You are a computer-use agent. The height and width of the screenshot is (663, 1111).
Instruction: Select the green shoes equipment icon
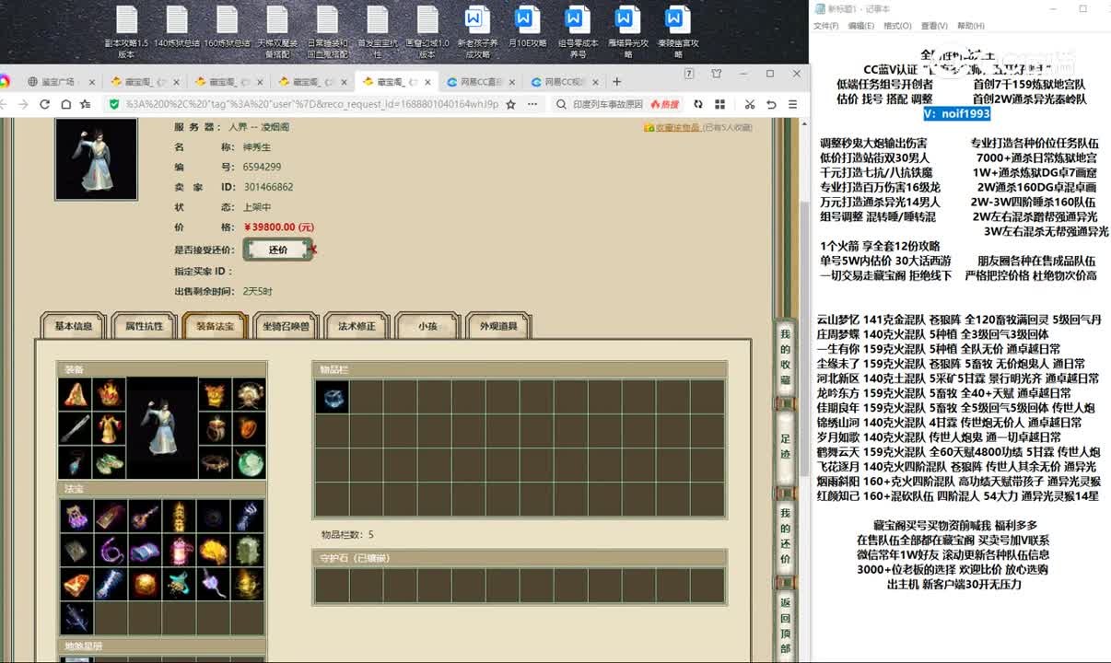pyautogui.click(x=109, y=462)
